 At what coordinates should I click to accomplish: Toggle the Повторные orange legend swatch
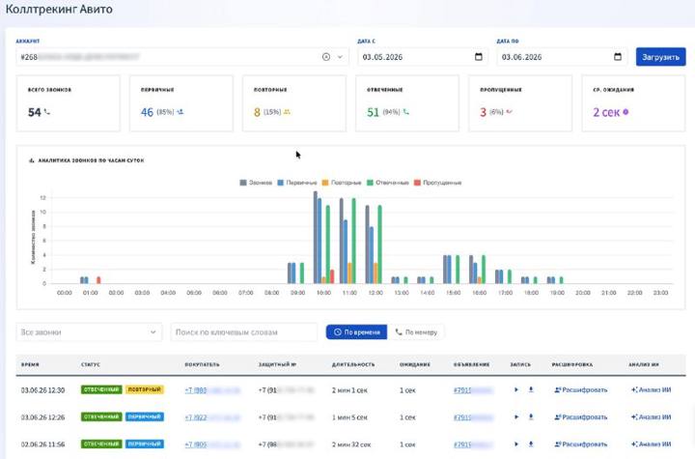click(325, 183)
